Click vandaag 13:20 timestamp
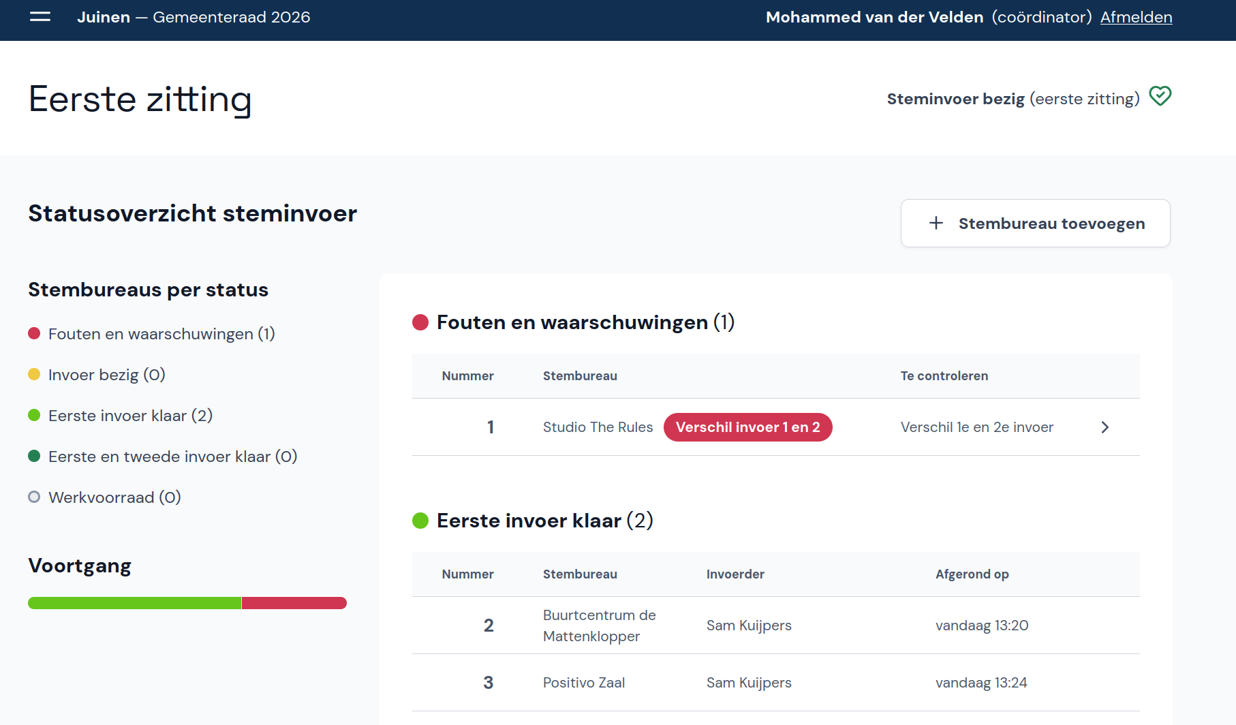This screenshot has height=725, width=1236. (982, 626)
